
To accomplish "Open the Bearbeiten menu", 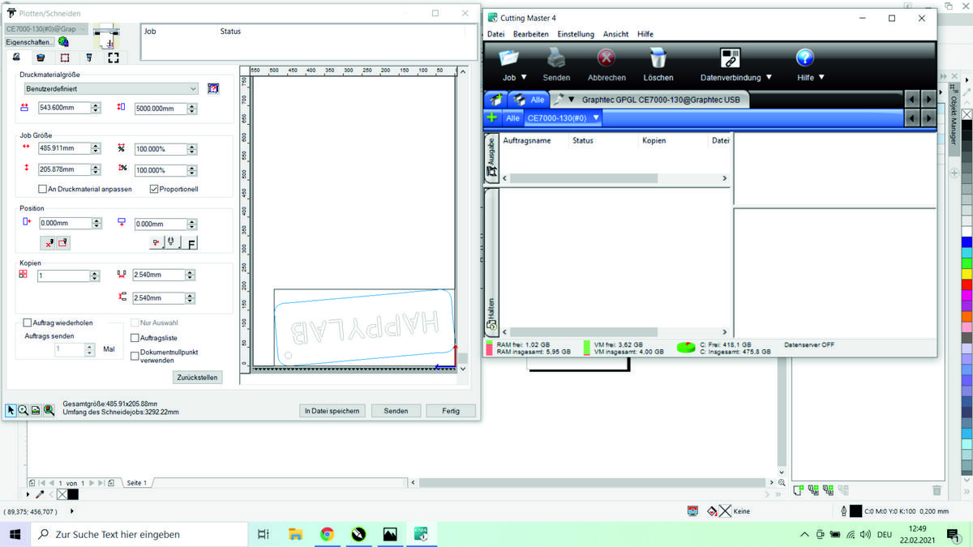I will click(x=530, y=34).
